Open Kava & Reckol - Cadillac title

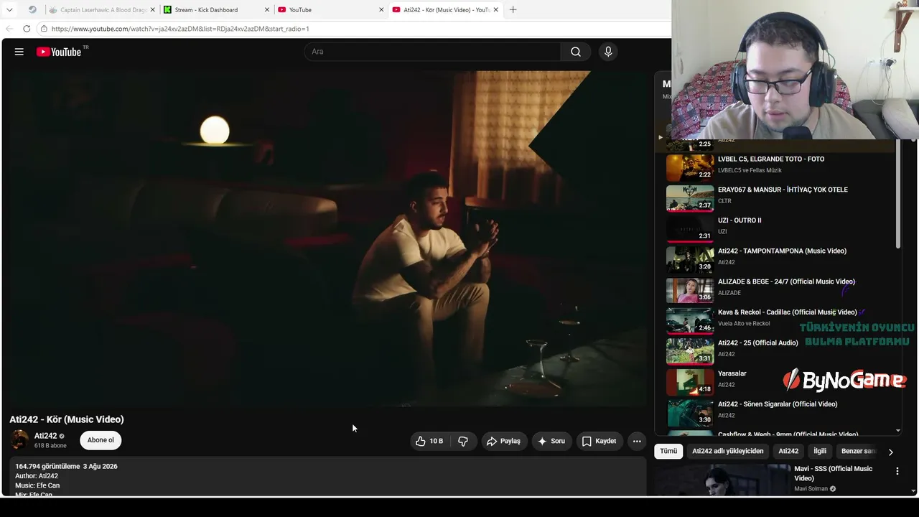[787, 312]
